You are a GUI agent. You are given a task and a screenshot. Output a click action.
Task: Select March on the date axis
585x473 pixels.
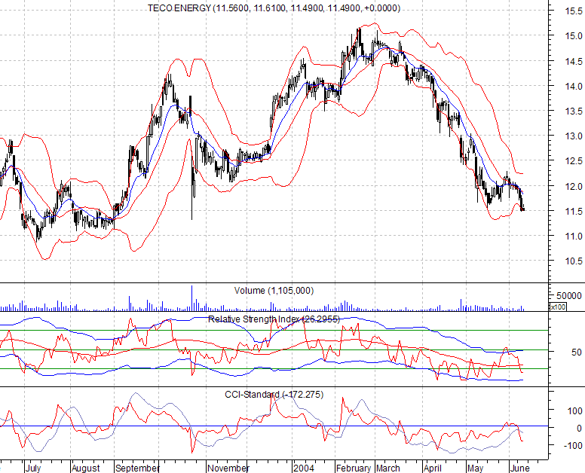[390, 468]
